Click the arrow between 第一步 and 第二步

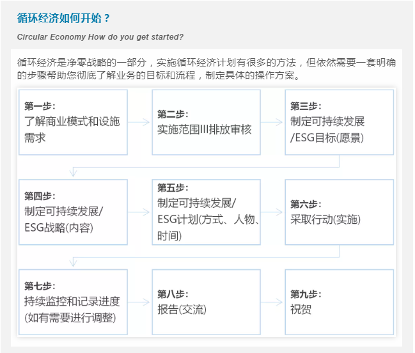pos(139,122)
